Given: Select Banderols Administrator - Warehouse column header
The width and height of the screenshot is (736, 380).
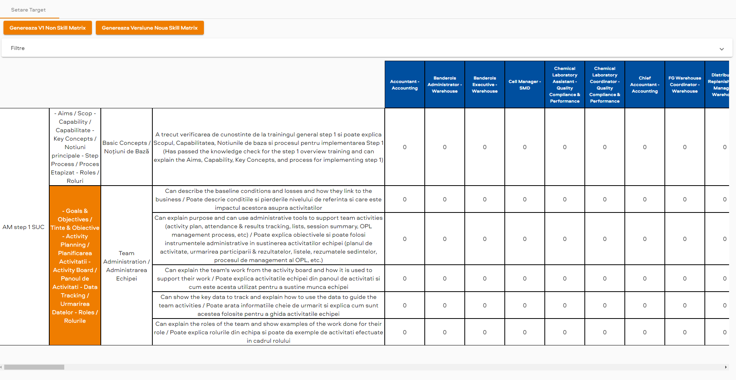Looking at the screenshot, I should 445,85.
